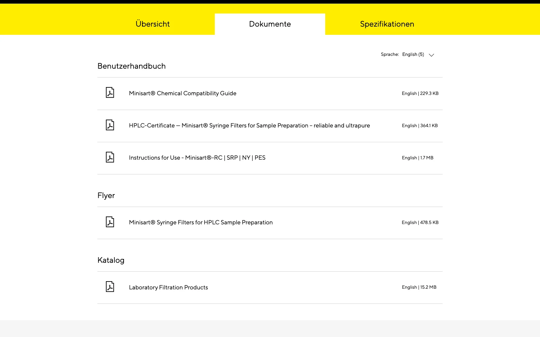The width and height of the screenshot is (540, 337).
Task: Click PDF icon for Chemical Compatibility Guide
Action: (x=110, y=93)
